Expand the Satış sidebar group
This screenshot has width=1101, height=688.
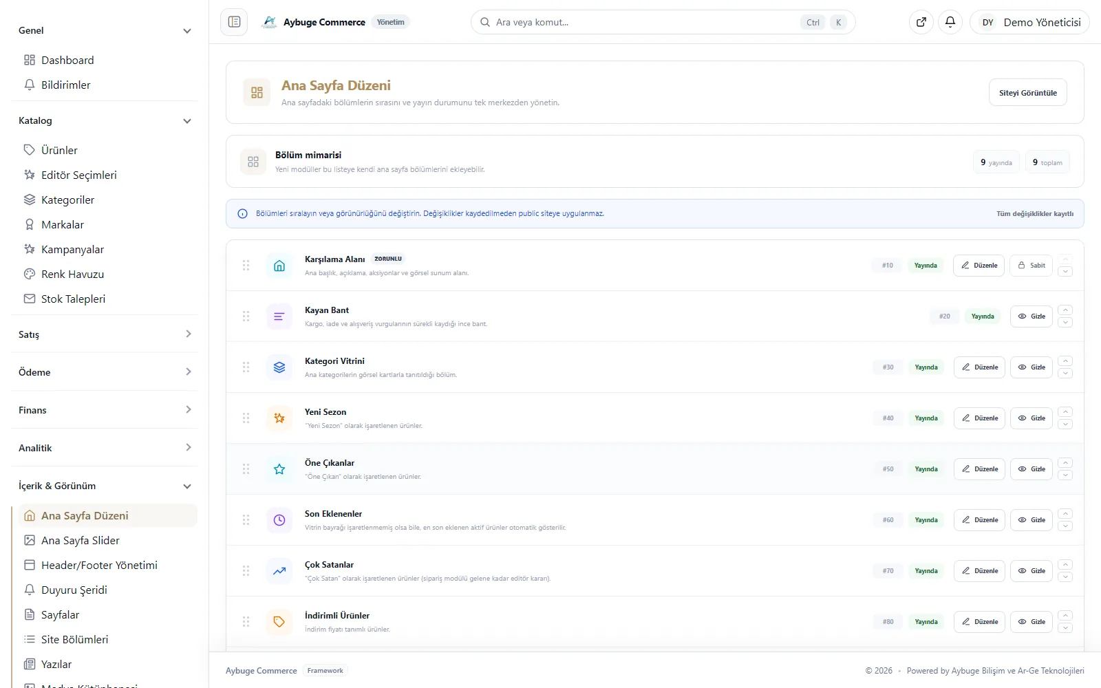[x=105, y=334]
